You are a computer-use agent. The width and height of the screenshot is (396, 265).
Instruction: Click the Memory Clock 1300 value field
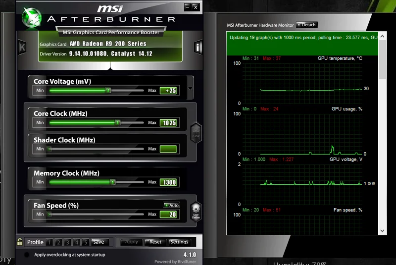point(168,182)
